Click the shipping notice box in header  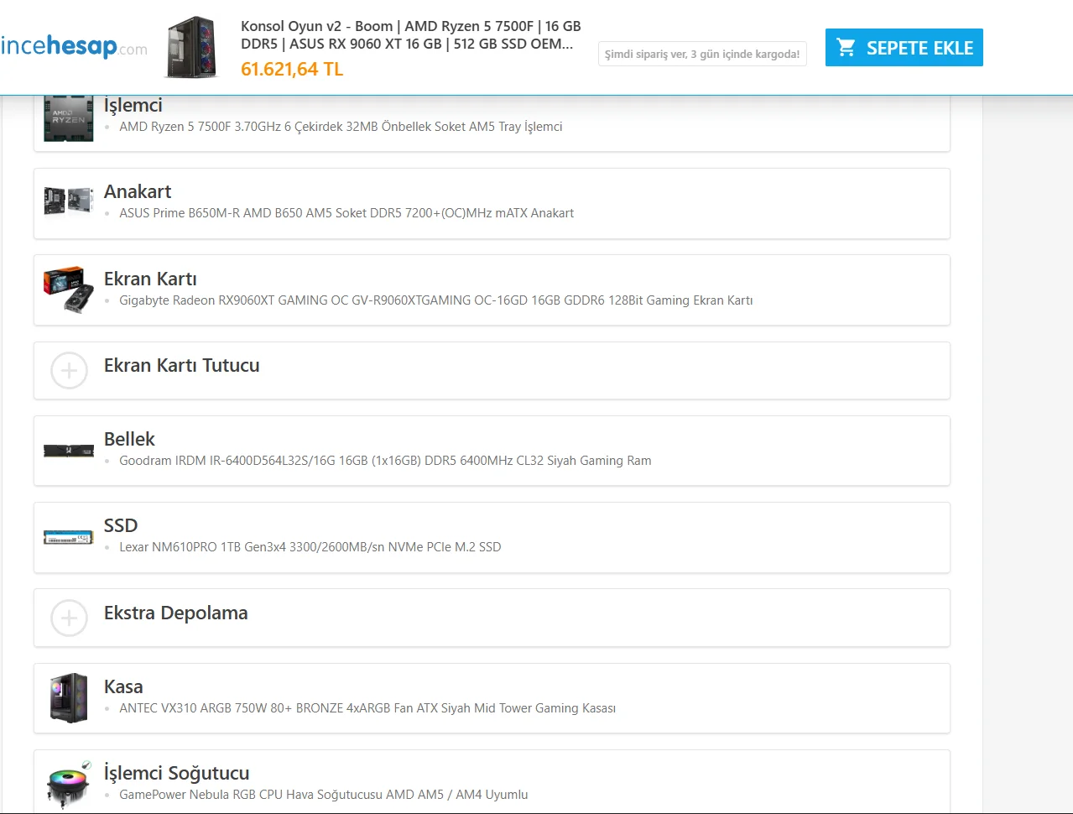click(x=702, y=54)
